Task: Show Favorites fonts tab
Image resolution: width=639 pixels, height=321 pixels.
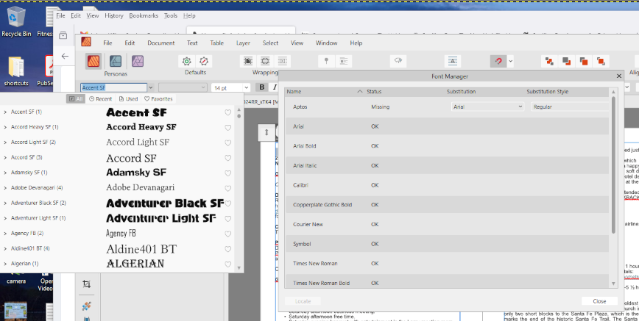Action: point(158,99)
